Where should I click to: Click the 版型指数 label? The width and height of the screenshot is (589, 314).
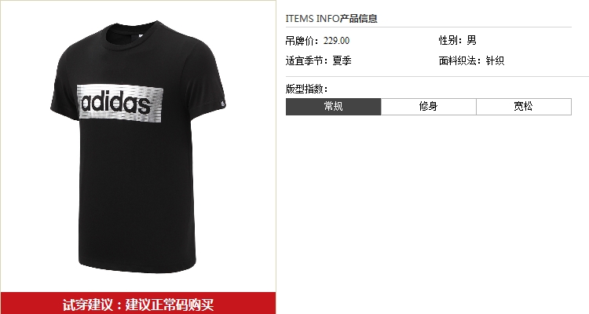tap(304, 89)
